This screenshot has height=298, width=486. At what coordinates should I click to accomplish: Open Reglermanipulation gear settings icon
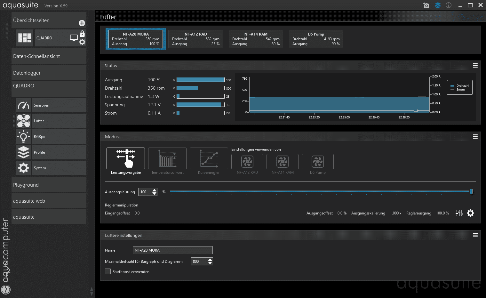[x=470, y=213]
